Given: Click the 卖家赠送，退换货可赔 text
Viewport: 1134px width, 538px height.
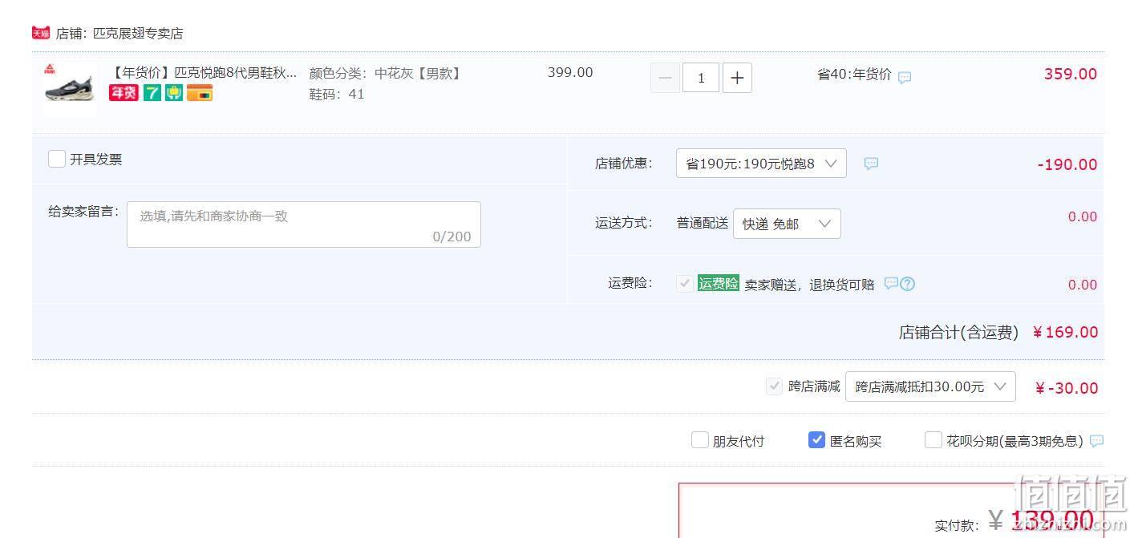Looking at the screenshot, I should (x=809, y=285).
